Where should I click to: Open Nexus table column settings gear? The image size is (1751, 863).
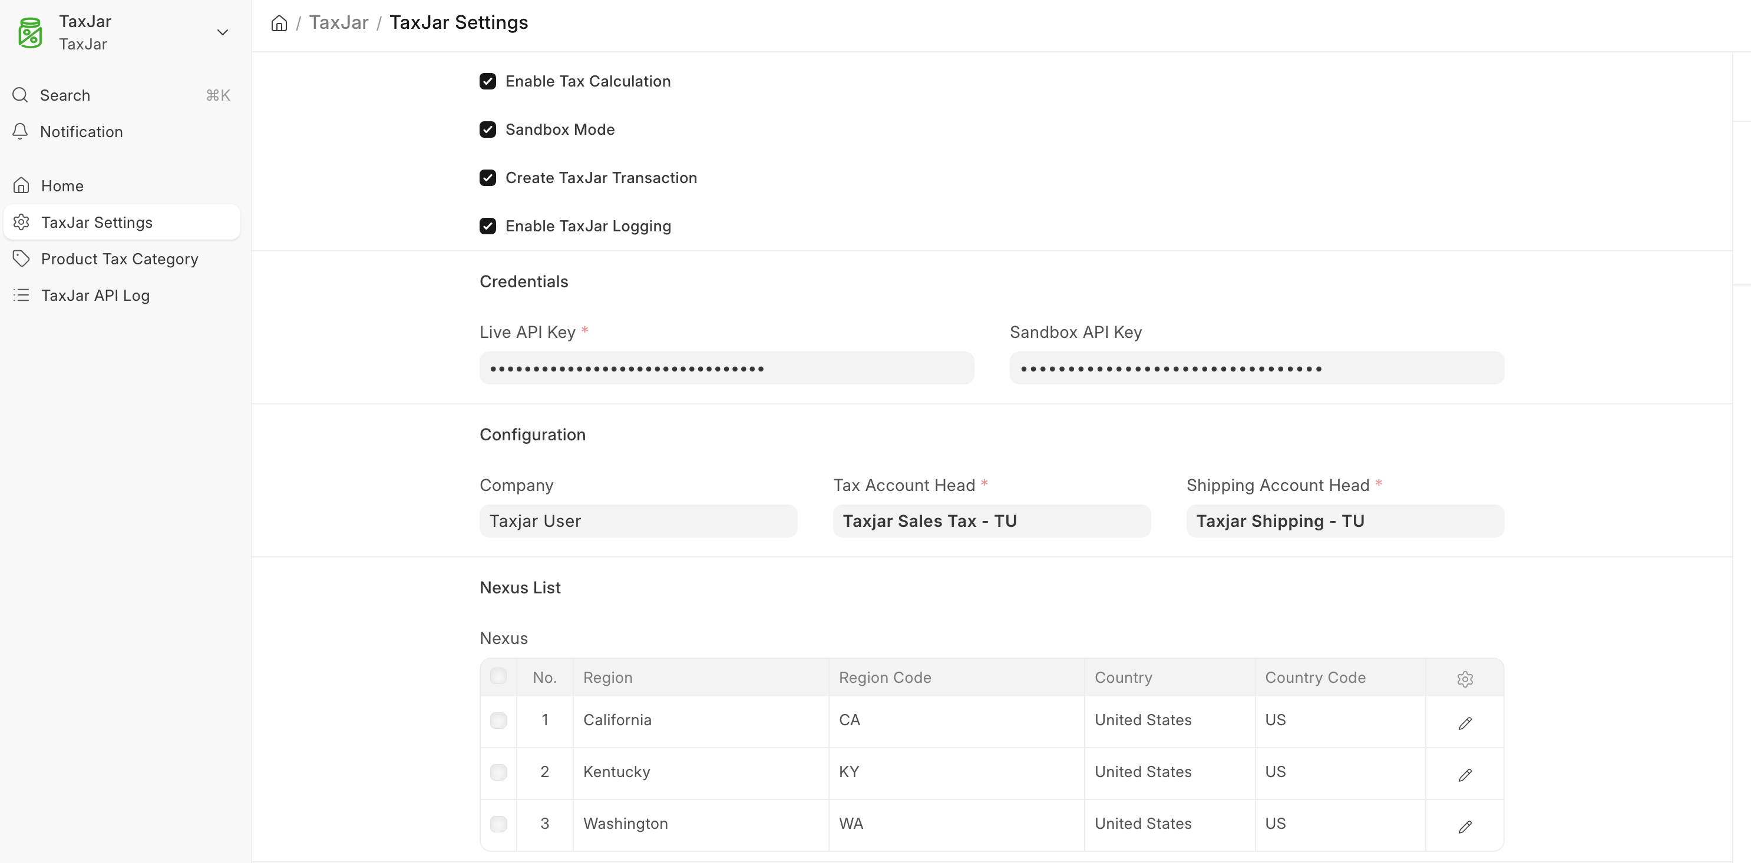(x=1465, y=679)
